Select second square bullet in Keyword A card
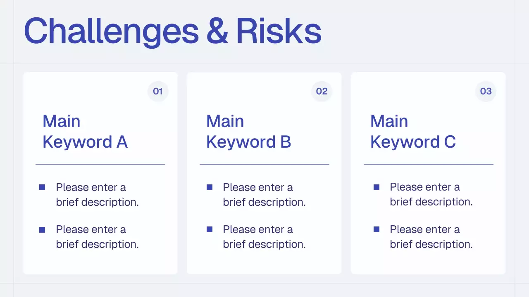Viewport: 529px width, 297px height. [x=42, y=230]
